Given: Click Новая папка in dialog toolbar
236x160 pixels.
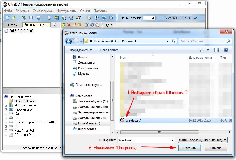Looking at the screenshot, I should tap(109, 50).
